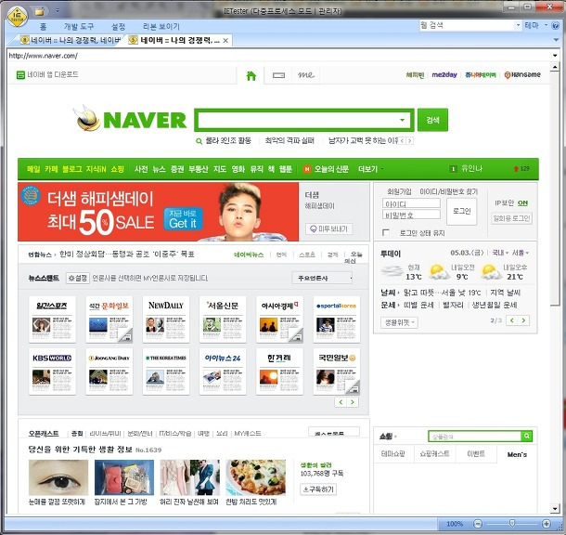Expand the address bar history dropdown

click(555, 56)
